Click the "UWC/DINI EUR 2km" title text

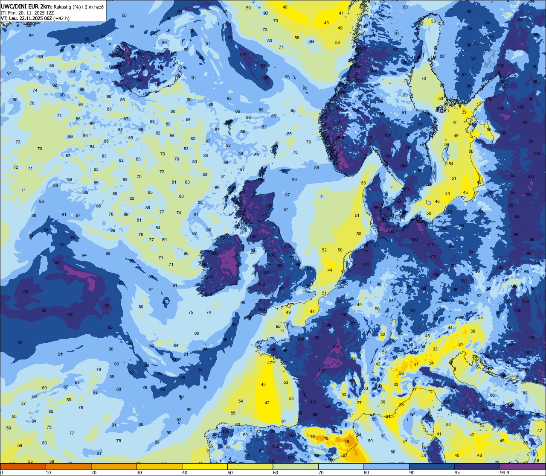tap(25, 6)
